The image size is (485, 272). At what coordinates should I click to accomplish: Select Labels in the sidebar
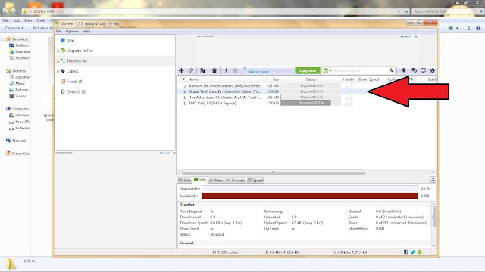[x=72, y=71]
